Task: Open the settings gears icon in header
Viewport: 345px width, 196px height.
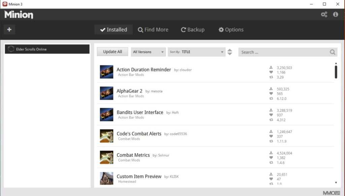Action: tap(324, 14)
